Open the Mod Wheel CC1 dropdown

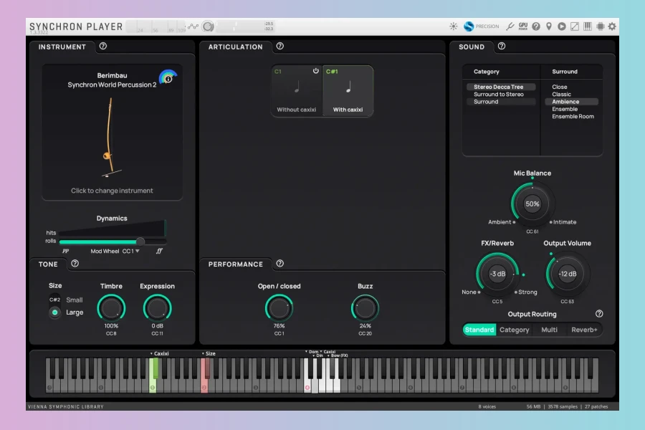point(115,251)
